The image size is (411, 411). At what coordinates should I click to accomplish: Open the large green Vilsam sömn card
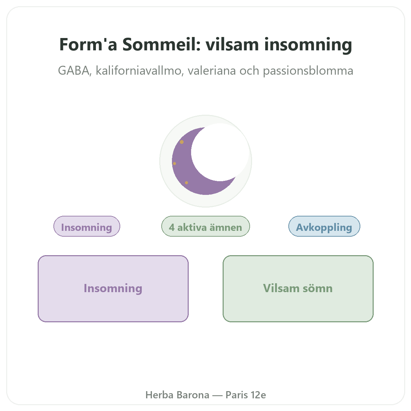click(298, 288)
